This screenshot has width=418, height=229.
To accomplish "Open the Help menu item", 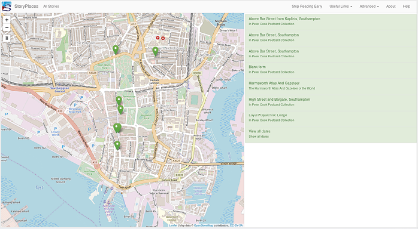I will [x=407, y=7].
